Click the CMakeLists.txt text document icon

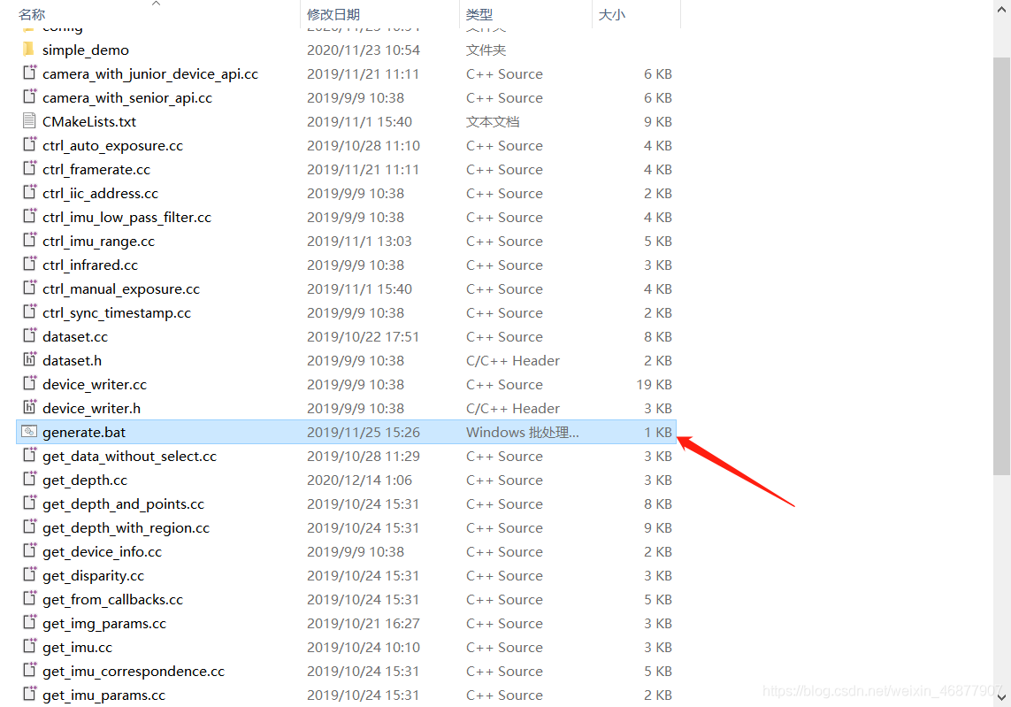coord(30,120)
